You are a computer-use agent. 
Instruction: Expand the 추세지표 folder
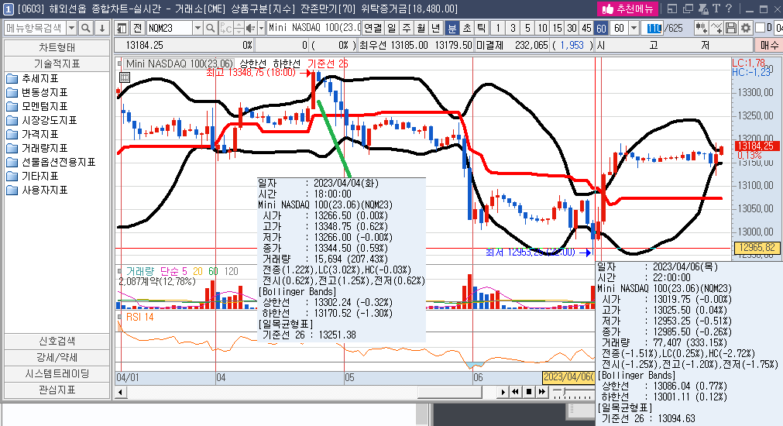click(x=33, y=78)
